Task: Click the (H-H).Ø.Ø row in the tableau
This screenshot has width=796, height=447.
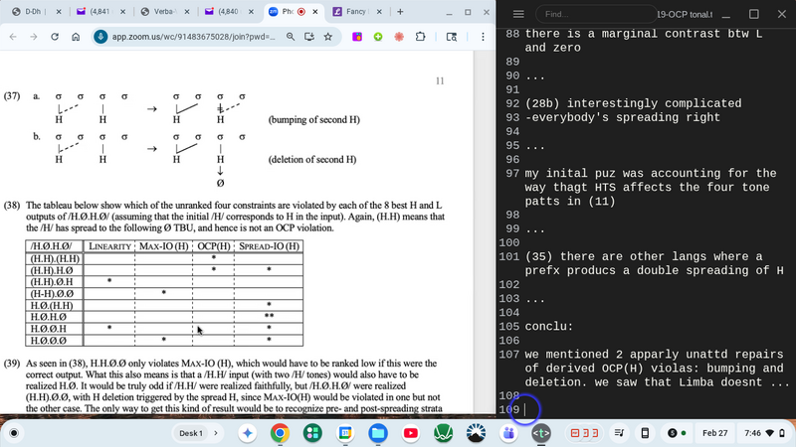Action: pyautogui.click(x=164, y=293)
